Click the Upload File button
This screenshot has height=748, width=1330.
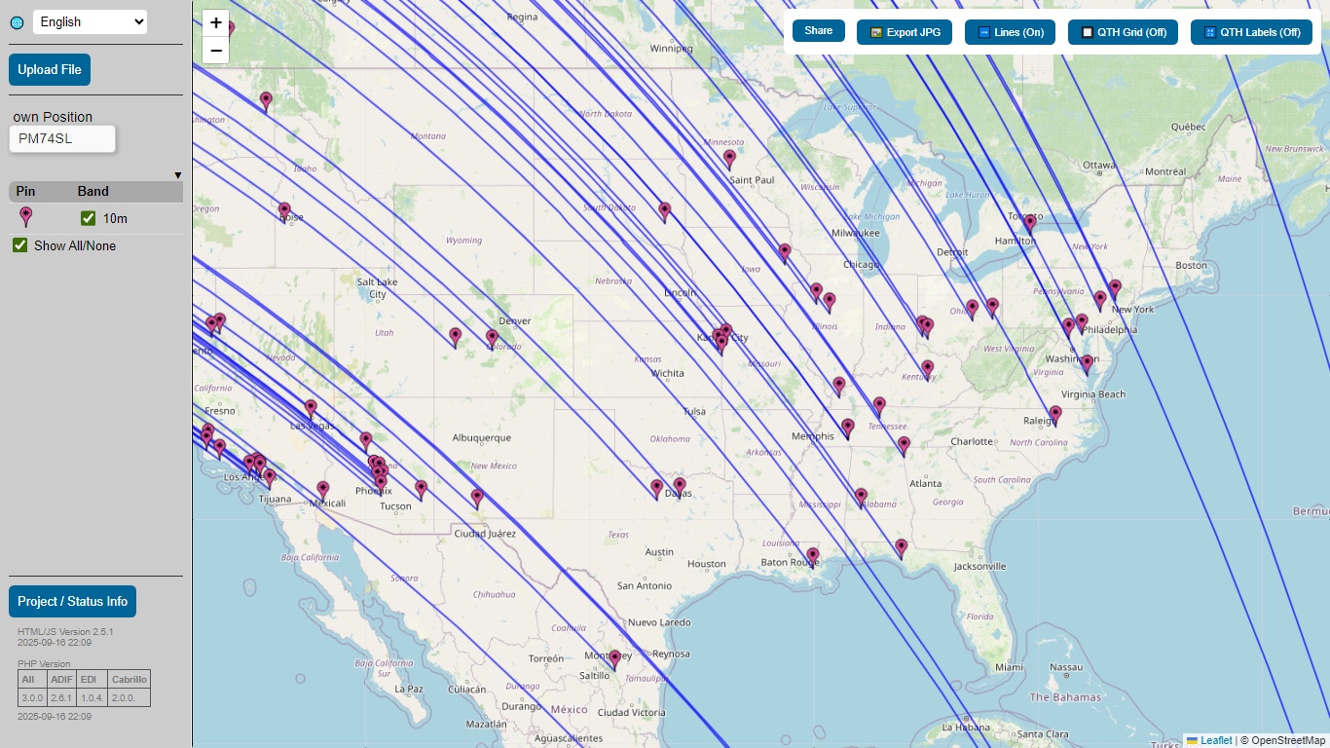(x=50, y=70)
